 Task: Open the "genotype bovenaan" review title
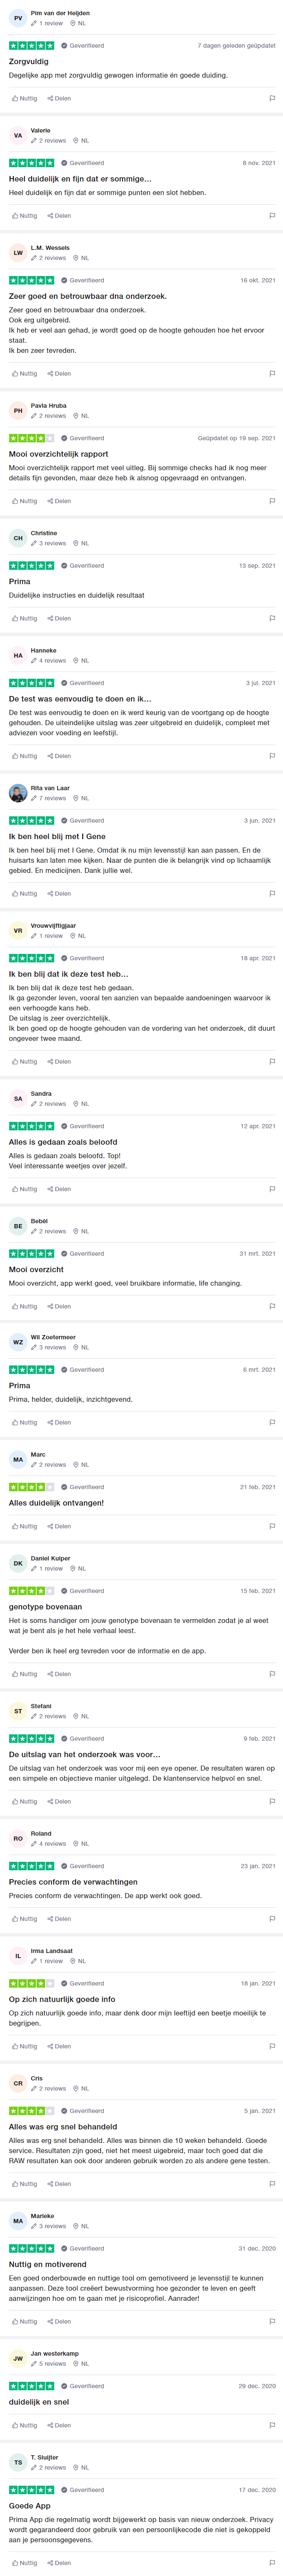coord(45,1607)
